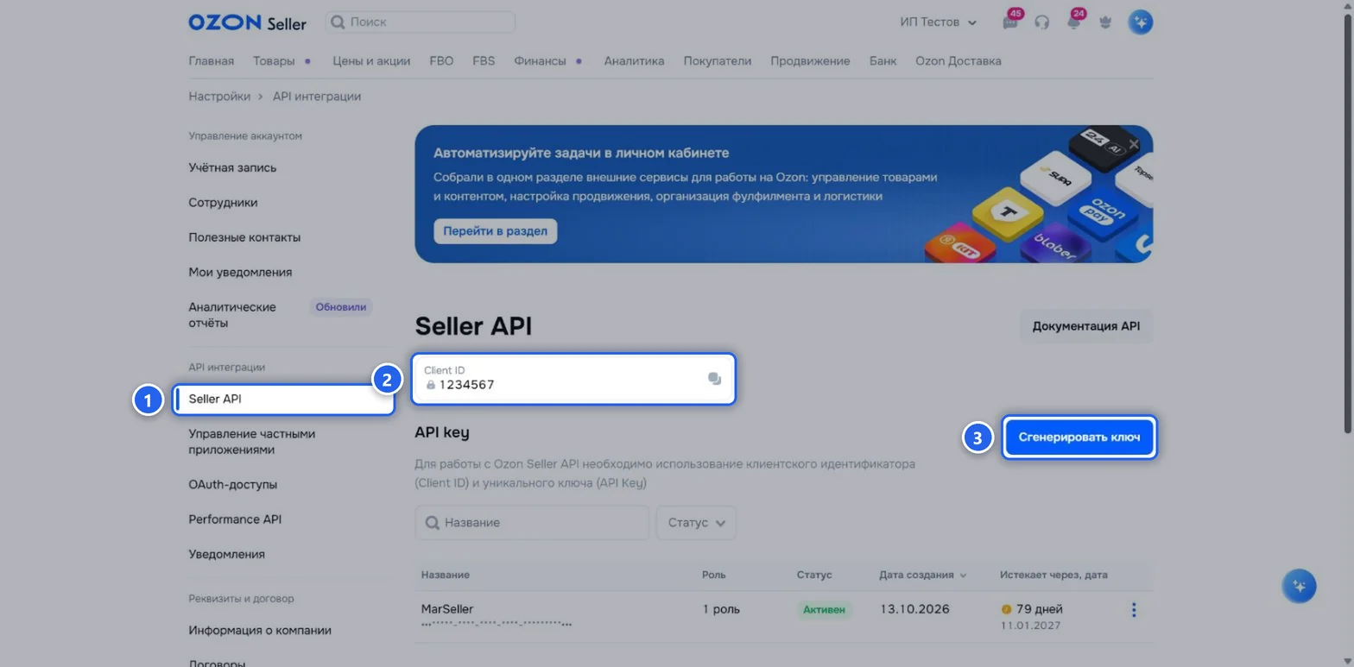The width and height of the screenshot is (1354, 667).
Task: Go back to Настройки in the breadcrumb
Action: point(219,97)
